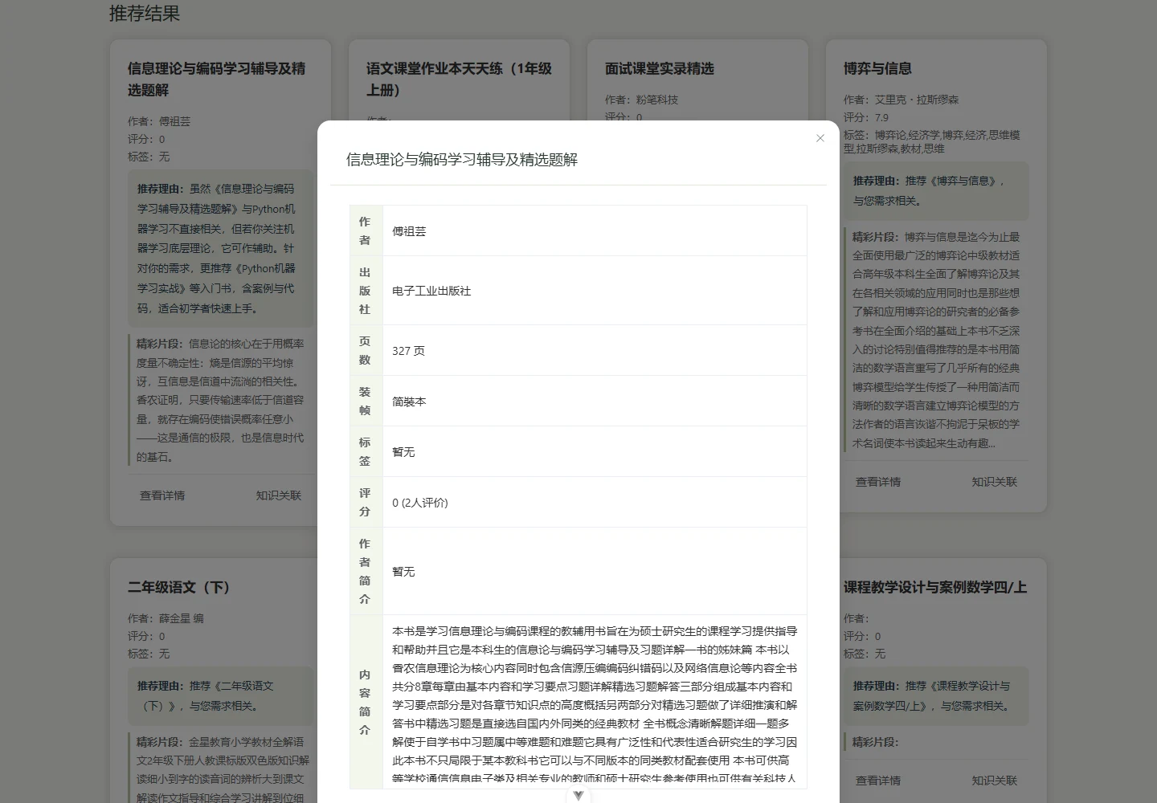Open 知识关联 on the 博弈与信息 card

tap(995, 482)
